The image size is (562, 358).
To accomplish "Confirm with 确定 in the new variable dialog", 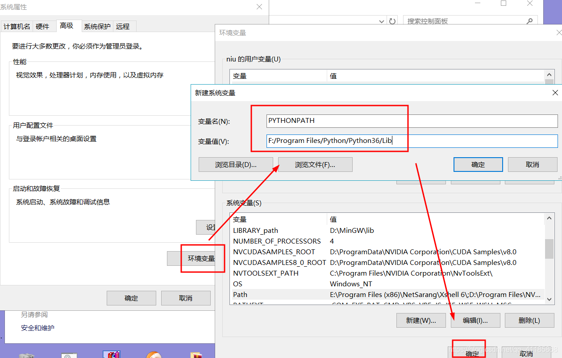I will click(x=478, y=164).
